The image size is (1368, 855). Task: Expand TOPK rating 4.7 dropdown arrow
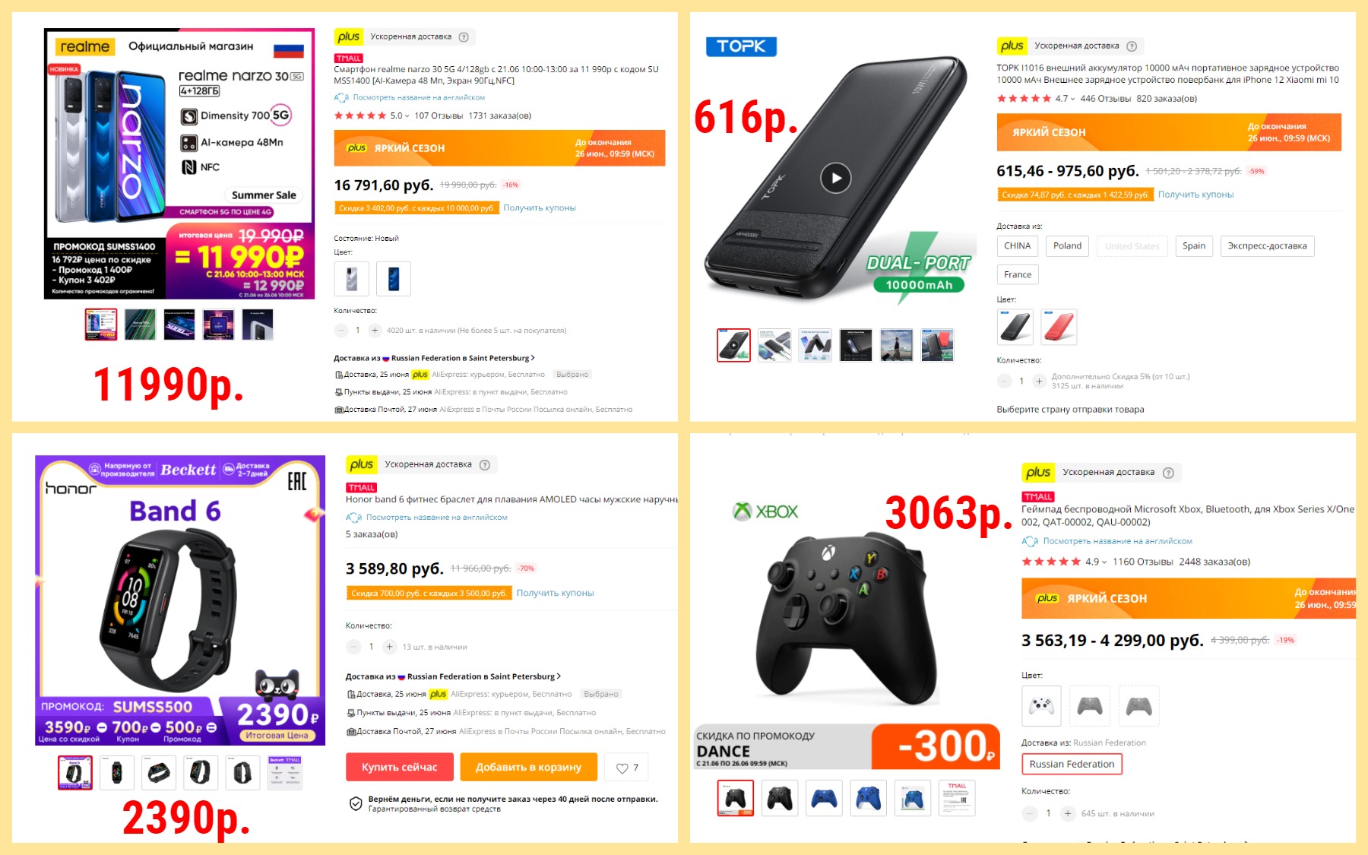pos(1072,99)
